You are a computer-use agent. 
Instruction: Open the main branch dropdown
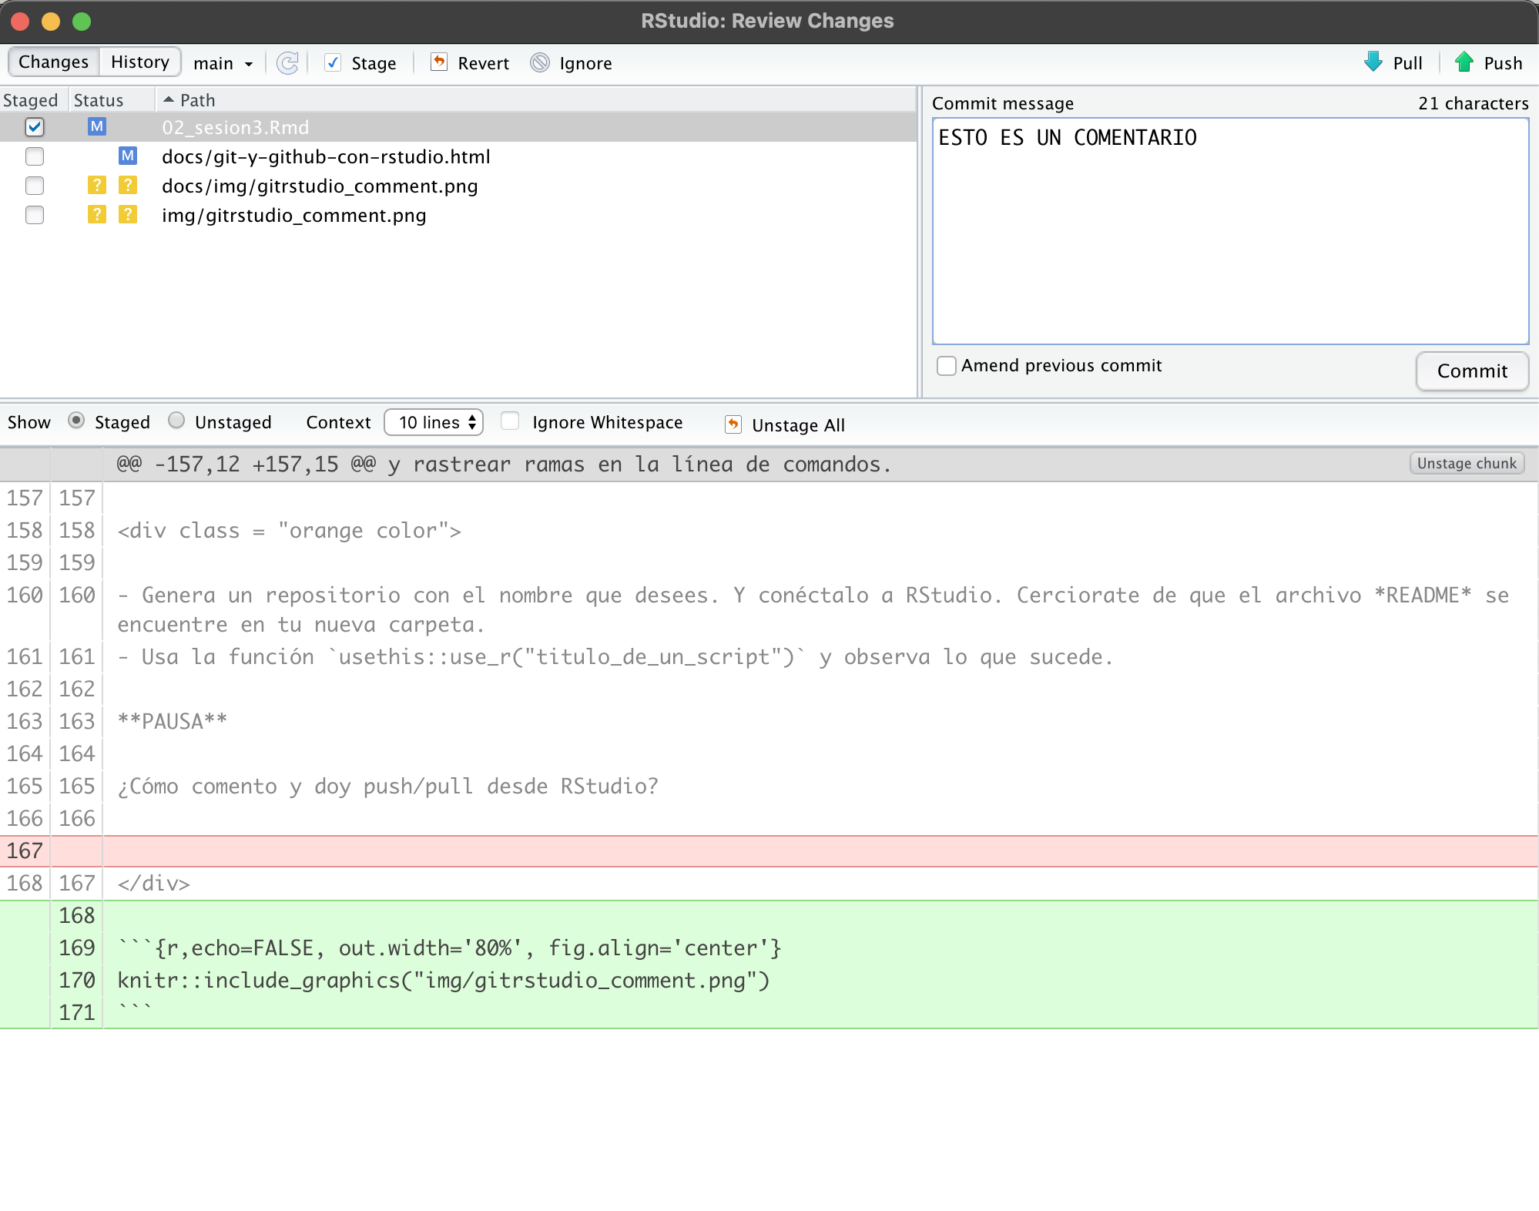click(x=223, y=63)
